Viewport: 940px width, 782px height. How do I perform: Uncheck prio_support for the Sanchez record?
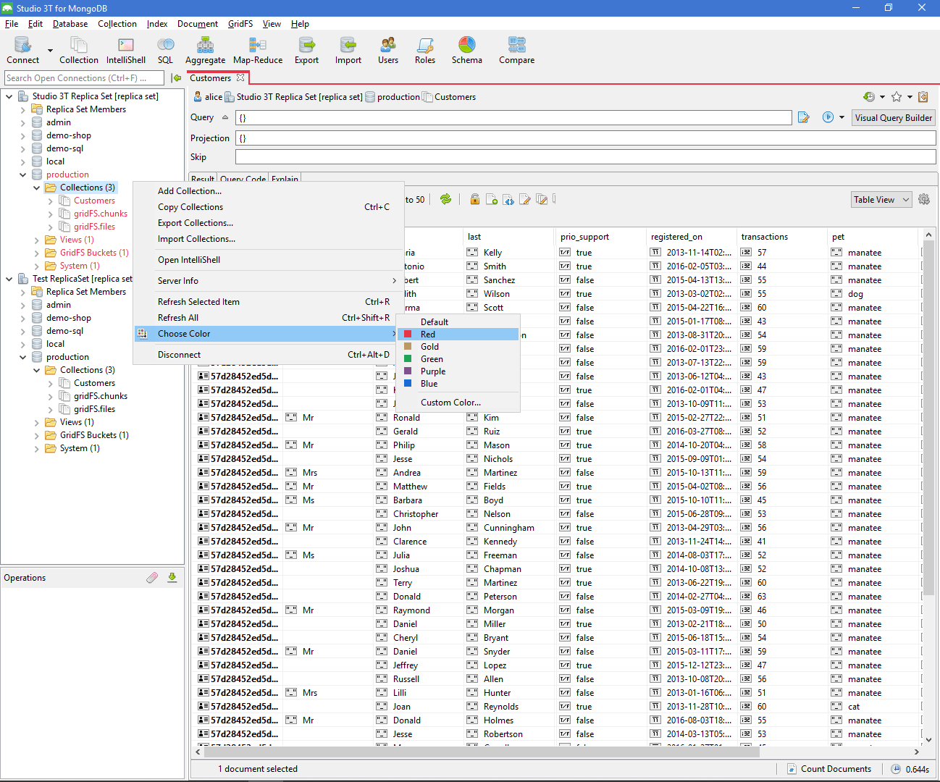[x=564, y=279]
